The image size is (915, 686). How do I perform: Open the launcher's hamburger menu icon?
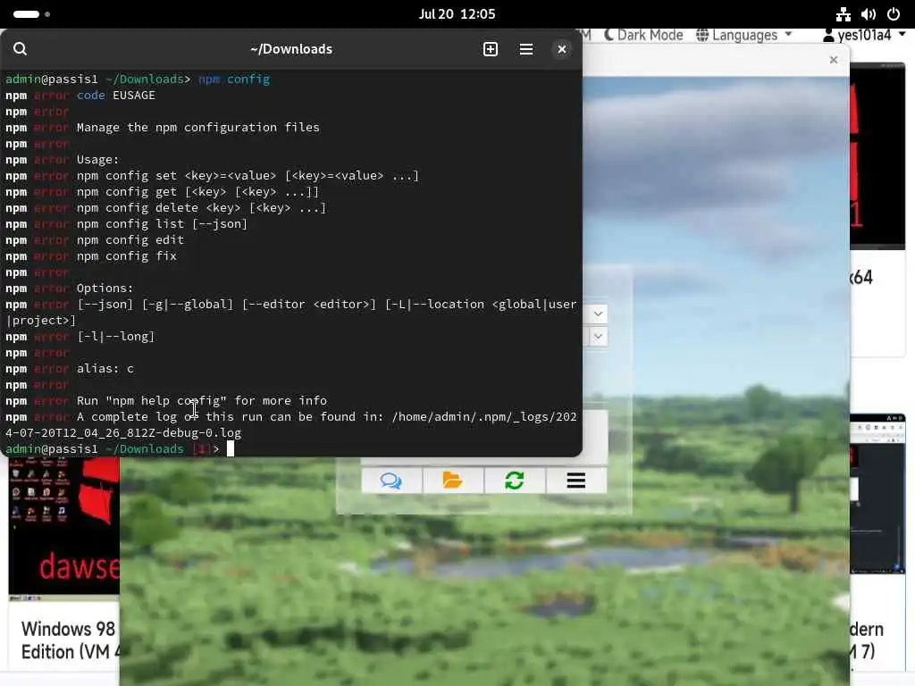pyautogui.click(x=576, y=481)
